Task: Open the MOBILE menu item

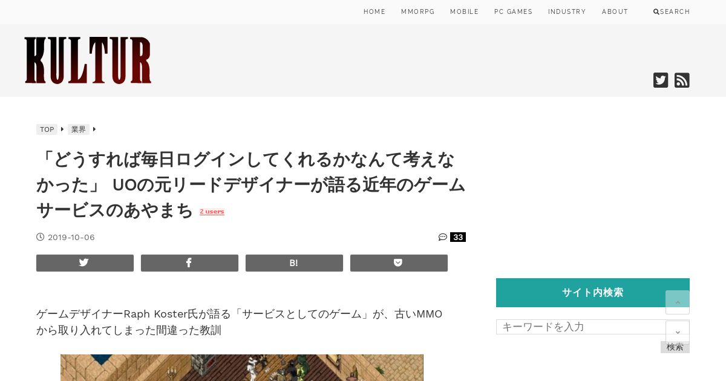Action: (x=465, y=12)
